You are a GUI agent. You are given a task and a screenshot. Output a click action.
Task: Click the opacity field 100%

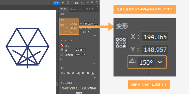(79, 55)
